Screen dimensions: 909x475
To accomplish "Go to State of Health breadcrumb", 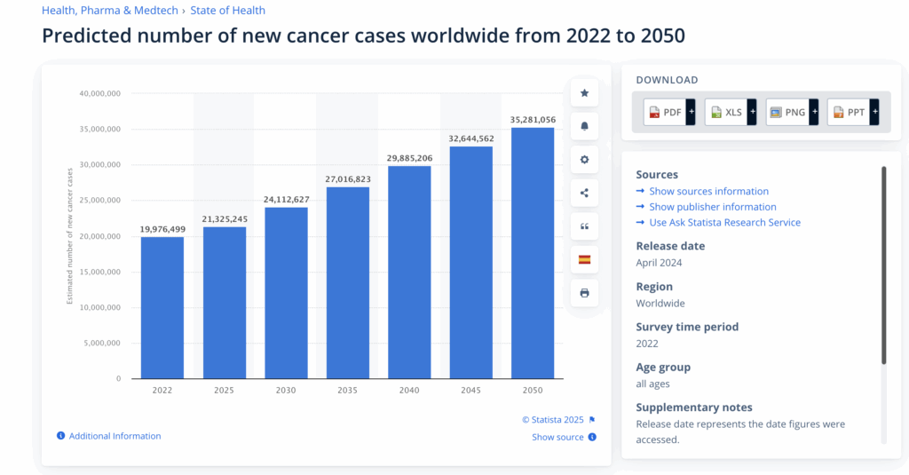I will pyautogui.click(x=227, y=11).
